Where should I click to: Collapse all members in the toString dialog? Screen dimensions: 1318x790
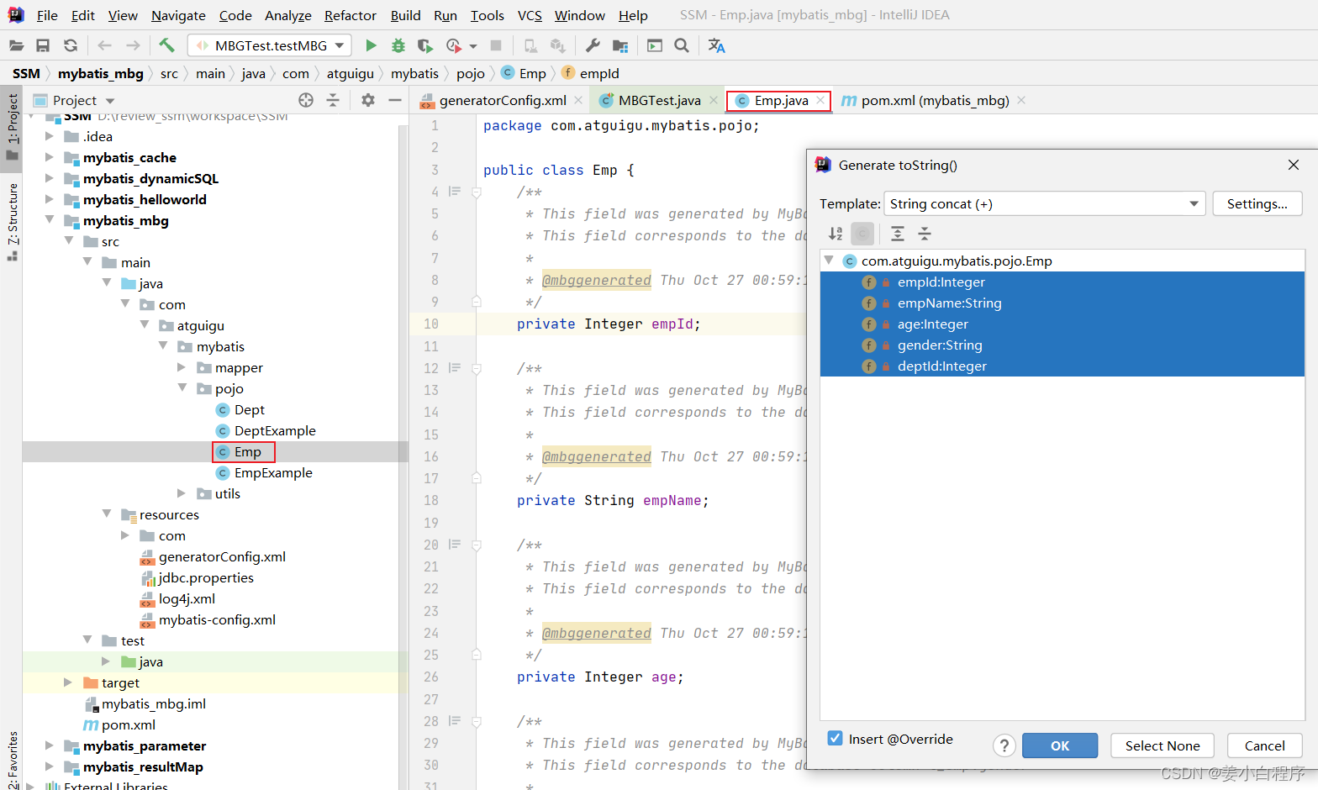925,234
